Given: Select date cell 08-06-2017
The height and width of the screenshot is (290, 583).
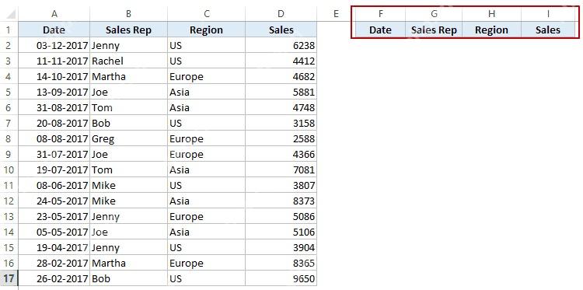Looking at the screenshot, I should [x=54, y=185].
